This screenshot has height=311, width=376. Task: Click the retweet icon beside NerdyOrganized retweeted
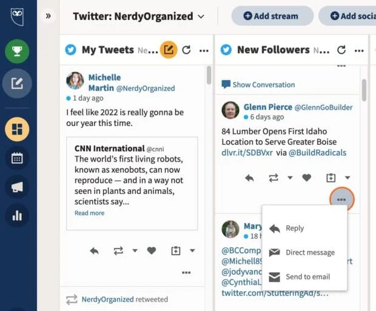click(72, 299)
